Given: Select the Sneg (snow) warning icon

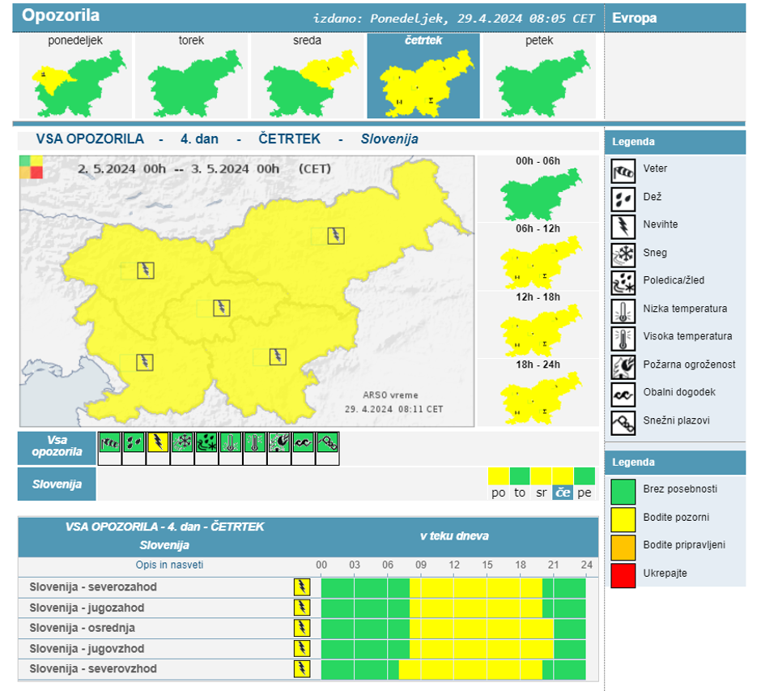Looking at the screenshot, I should tap(623, 253).
